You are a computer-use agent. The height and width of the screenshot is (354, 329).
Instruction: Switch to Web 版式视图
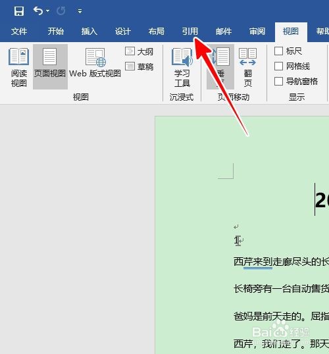(x=95, y=63)
